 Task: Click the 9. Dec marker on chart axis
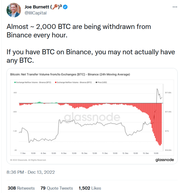coord(64,153)
